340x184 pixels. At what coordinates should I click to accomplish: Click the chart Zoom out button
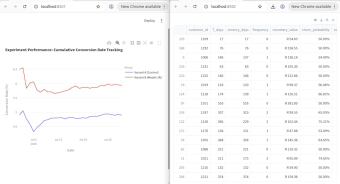[x=138, y=43]
